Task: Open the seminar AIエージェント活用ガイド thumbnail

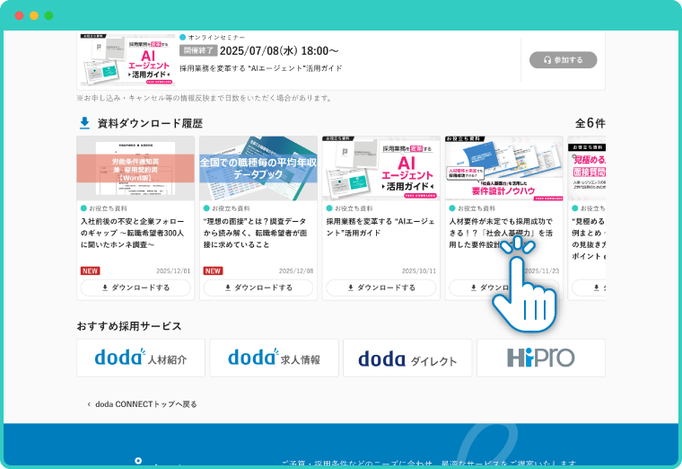Action: tap(127, 60)
